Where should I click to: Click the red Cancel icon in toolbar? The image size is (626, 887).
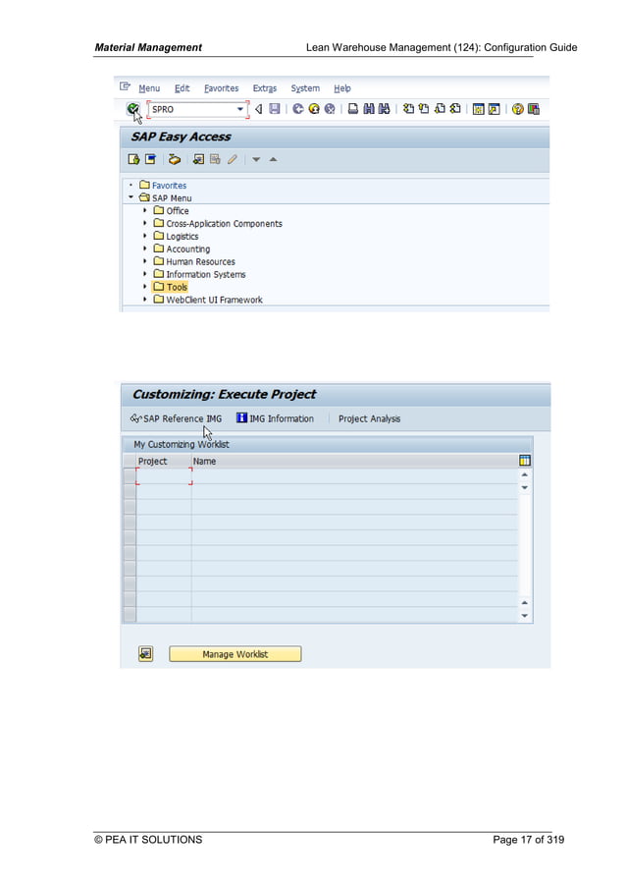pyautogui.click(x=330, y=109)
